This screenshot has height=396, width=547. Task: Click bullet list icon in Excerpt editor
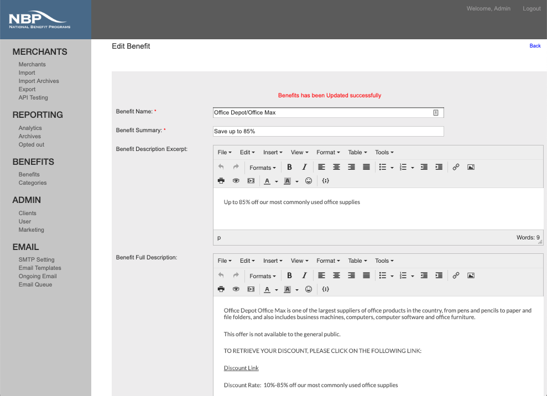pos(382,167)
